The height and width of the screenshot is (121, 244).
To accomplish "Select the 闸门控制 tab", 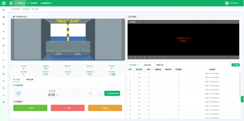I will [x=16, y=80].
